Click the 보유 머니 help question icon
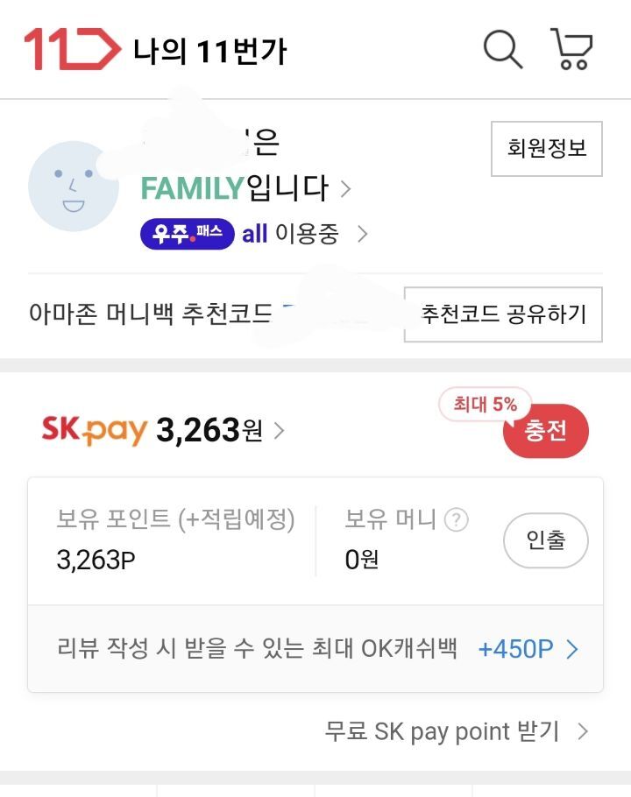Viewport: 631px width, 797px height. click(456, 520)
